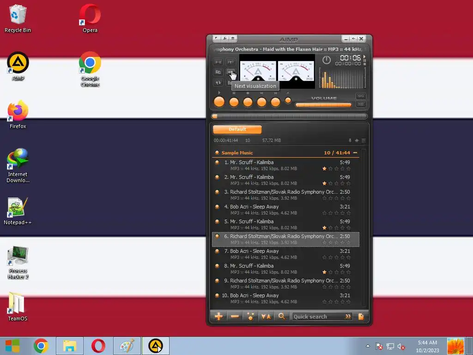The width and height of the screenshot is (473, 355).
Task: Open File Explorer from the taskbar
Action: click(x=70, y=346)
